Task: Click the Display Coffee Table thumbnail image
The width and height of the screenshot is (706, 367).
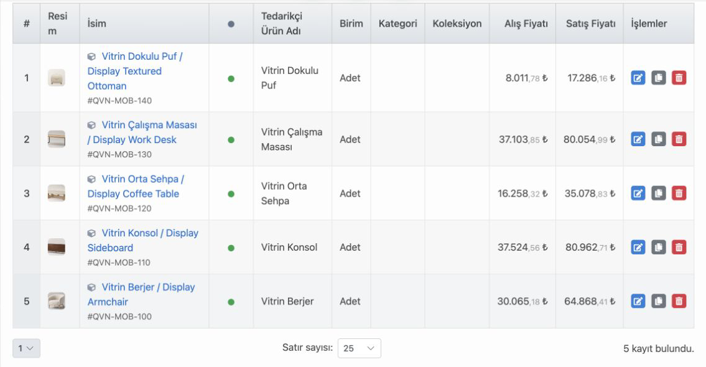Action: [56, 193]
